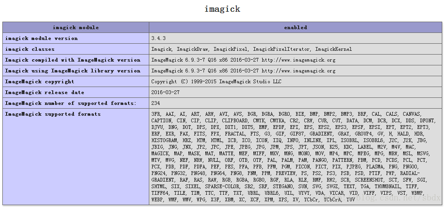Click 'HISTOGRAM' in the formats list
Image resolution: width=446 pixels, height=207 pixels.
coord(164,140)
